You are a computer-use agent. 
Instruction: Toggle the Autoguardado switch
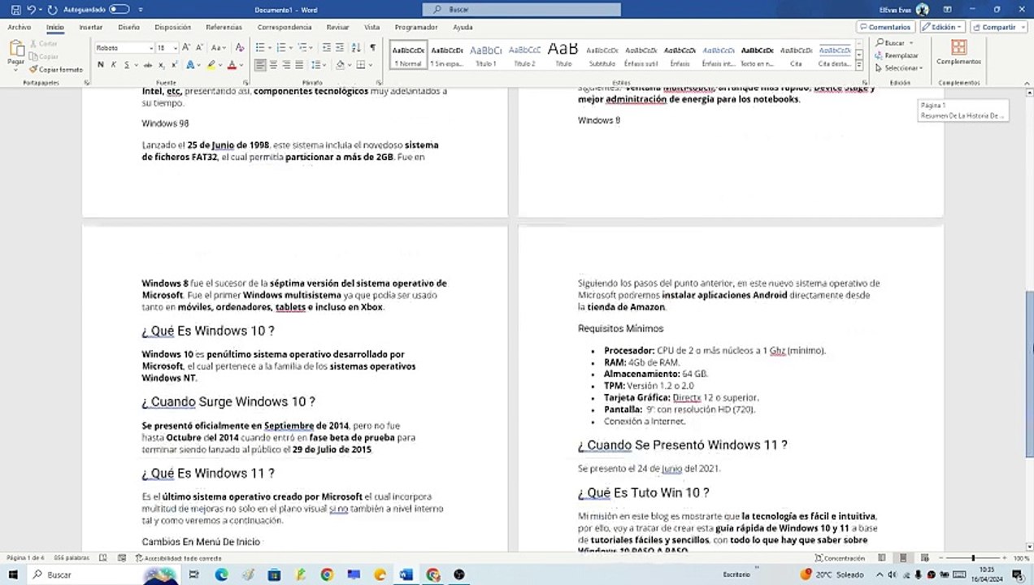point(119,9)
